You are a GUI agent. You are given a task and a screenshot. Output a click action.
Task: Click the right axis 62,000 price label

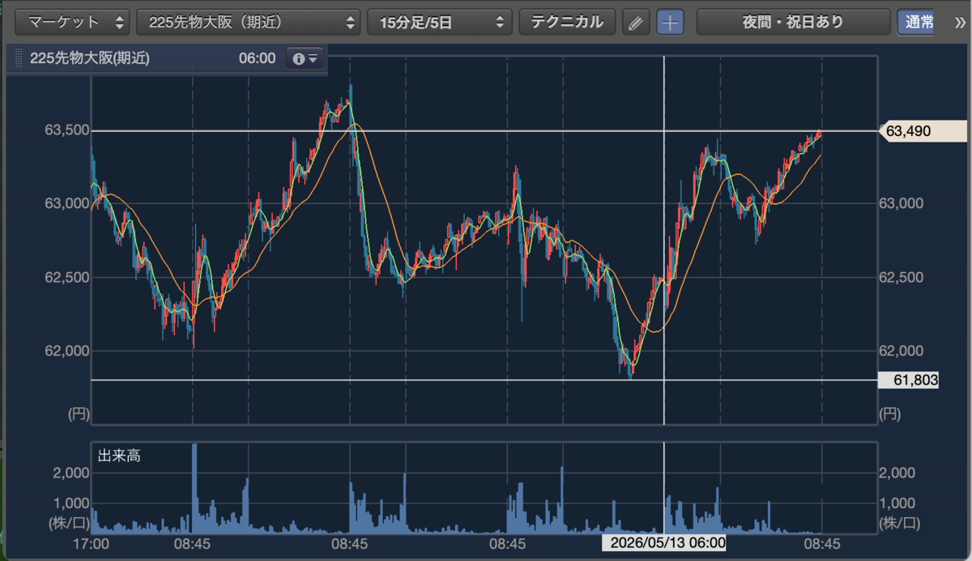click(902, 351)
